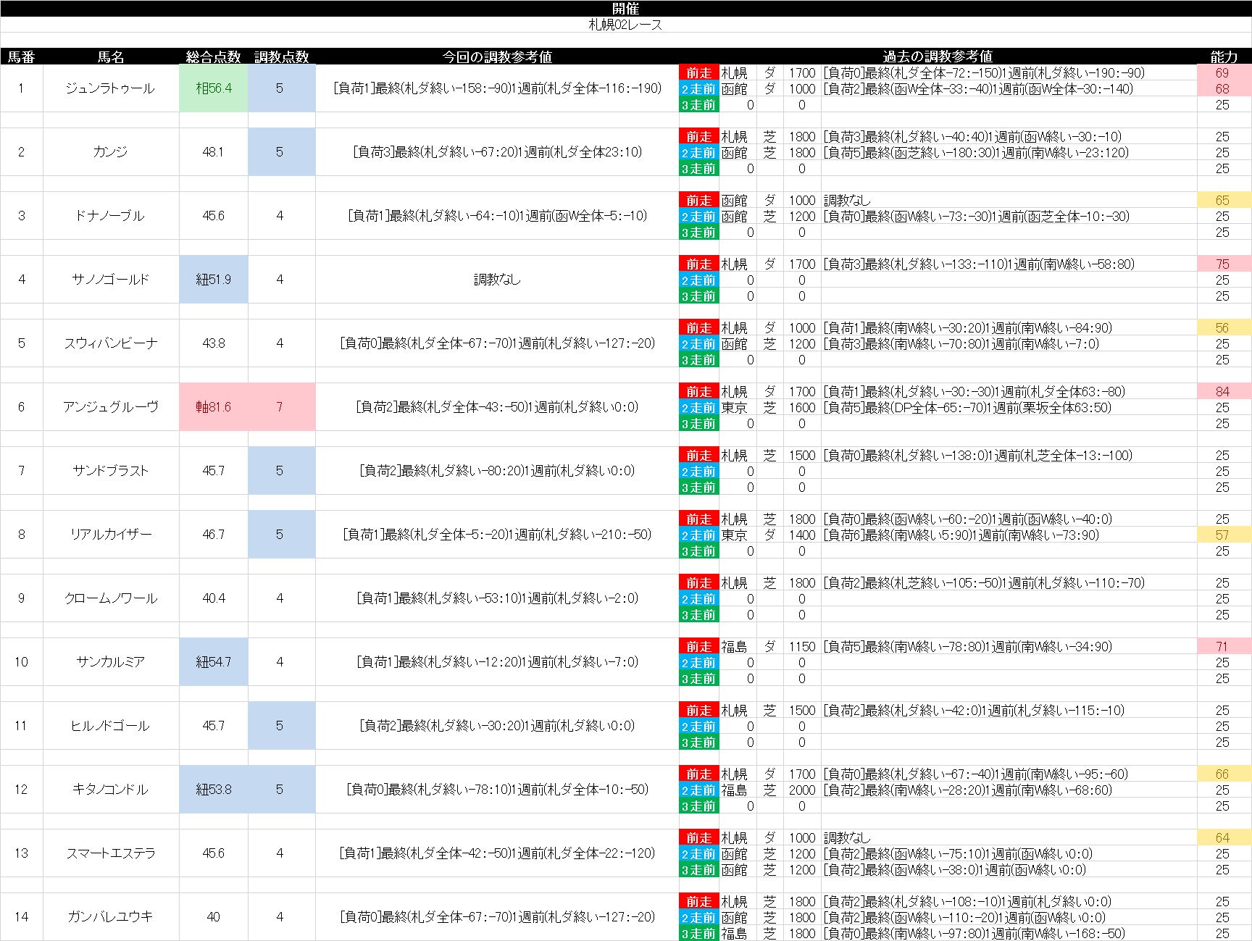
Task: Click the red 前走 label for ジュンラトゥール
Action: pos(698,73)
